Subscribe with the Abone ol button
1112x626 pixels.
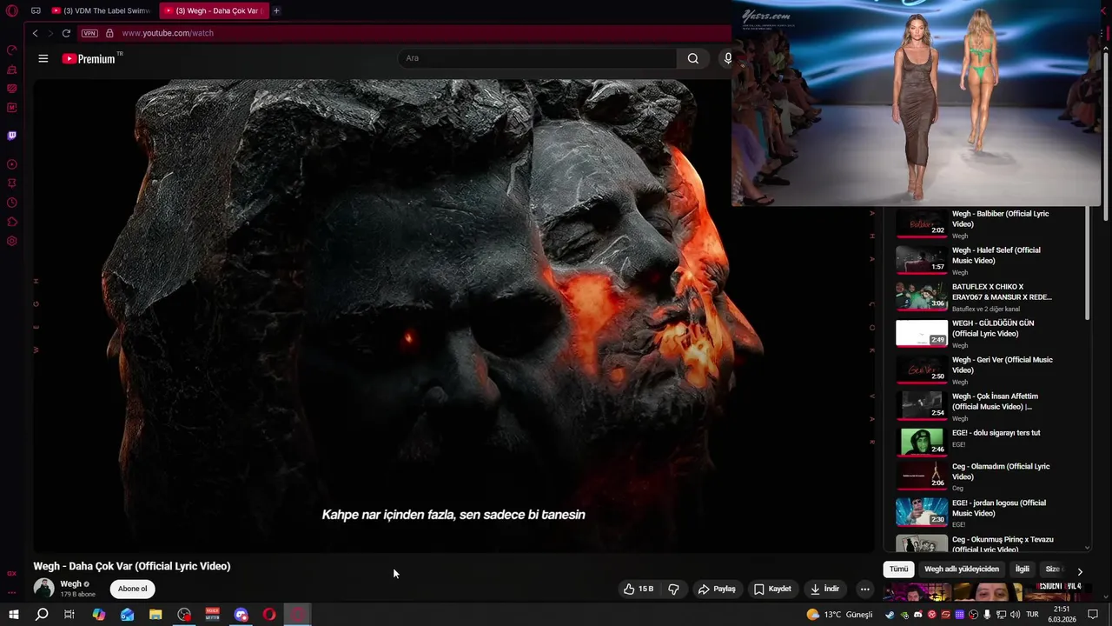pos(133,589)
